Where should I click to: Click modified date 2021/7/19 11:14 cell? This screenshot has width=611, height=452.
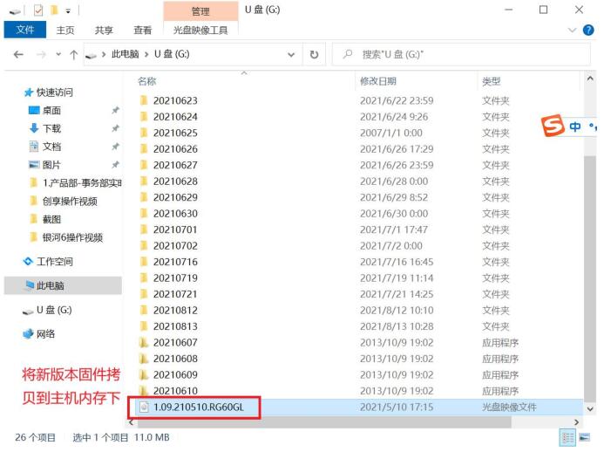[397, 278]
